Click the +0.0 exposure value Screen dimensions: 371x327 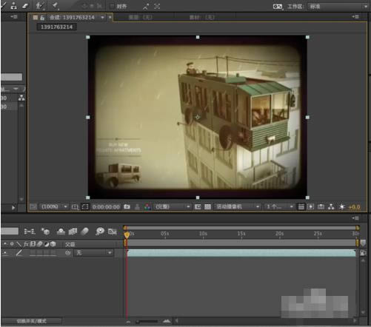coord(354,207)
